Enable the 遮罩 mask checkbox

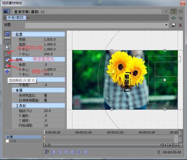pos(7,141)
